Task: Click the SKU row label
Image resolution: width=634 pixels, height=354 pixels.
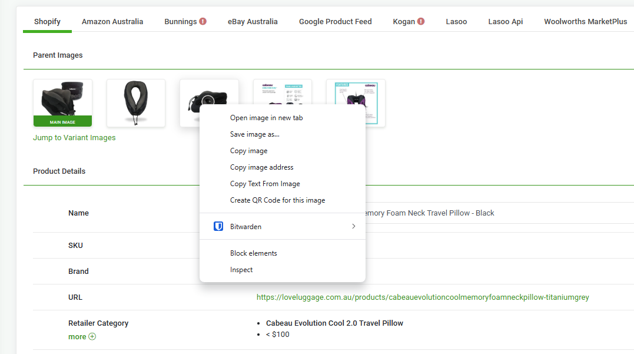Action: 75,246
